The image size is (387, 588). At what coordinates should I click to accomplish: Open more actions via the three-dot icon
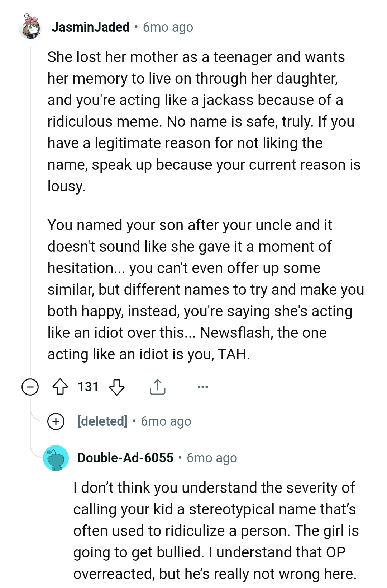(203, 387)
